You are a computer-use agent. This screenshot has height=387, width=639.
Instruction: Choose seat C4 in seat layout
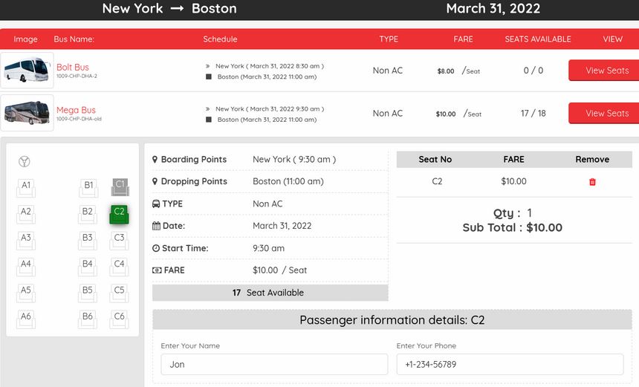(x=119, y=267)
